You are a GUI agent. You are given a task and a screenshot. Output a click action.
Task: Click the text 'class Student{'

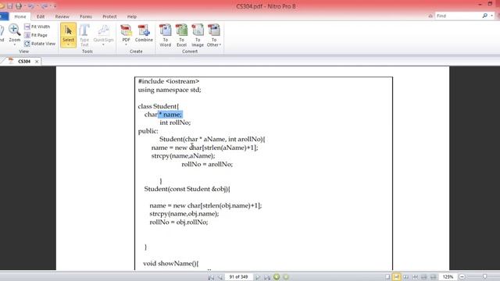pyautogui.click(x=159, y=106)
